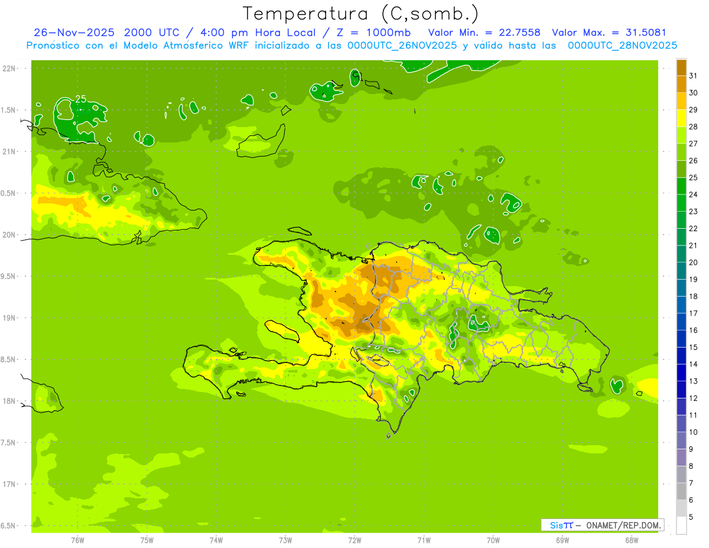Click the "SisPI - ONAMET/REP.DOM." credit label
The height and width of the screenshot is (548, 709).
603,525
